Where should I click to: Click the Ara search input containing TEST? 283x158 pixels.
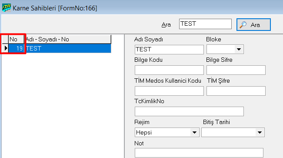(x=205, y=24)
